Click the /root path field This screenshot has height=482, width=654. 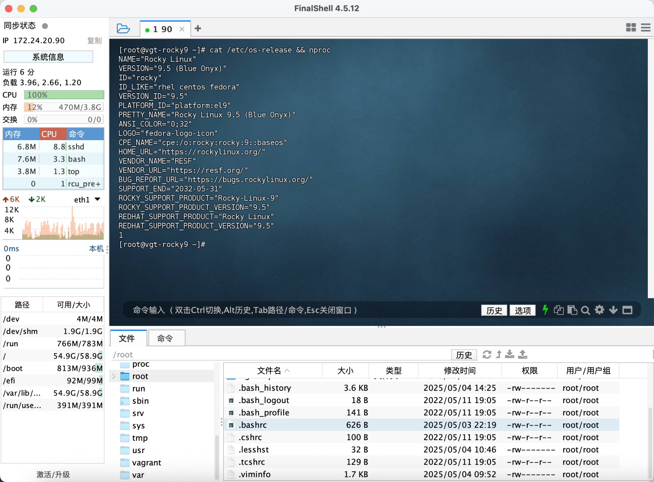[x=279, y=355]
